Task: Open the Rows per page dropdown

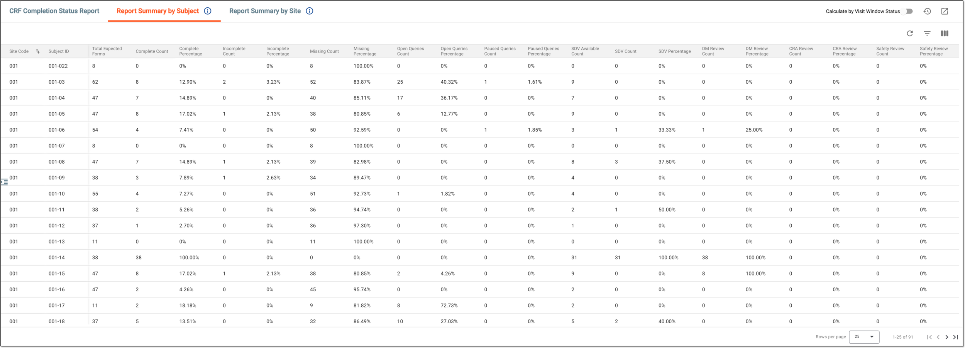Action: (864, 337)
